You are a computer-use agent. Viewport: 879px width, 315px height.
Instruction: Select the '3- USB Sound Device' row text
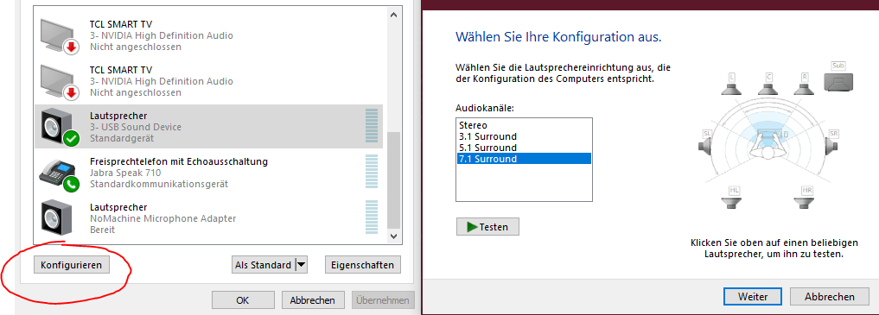pos(136,127)
